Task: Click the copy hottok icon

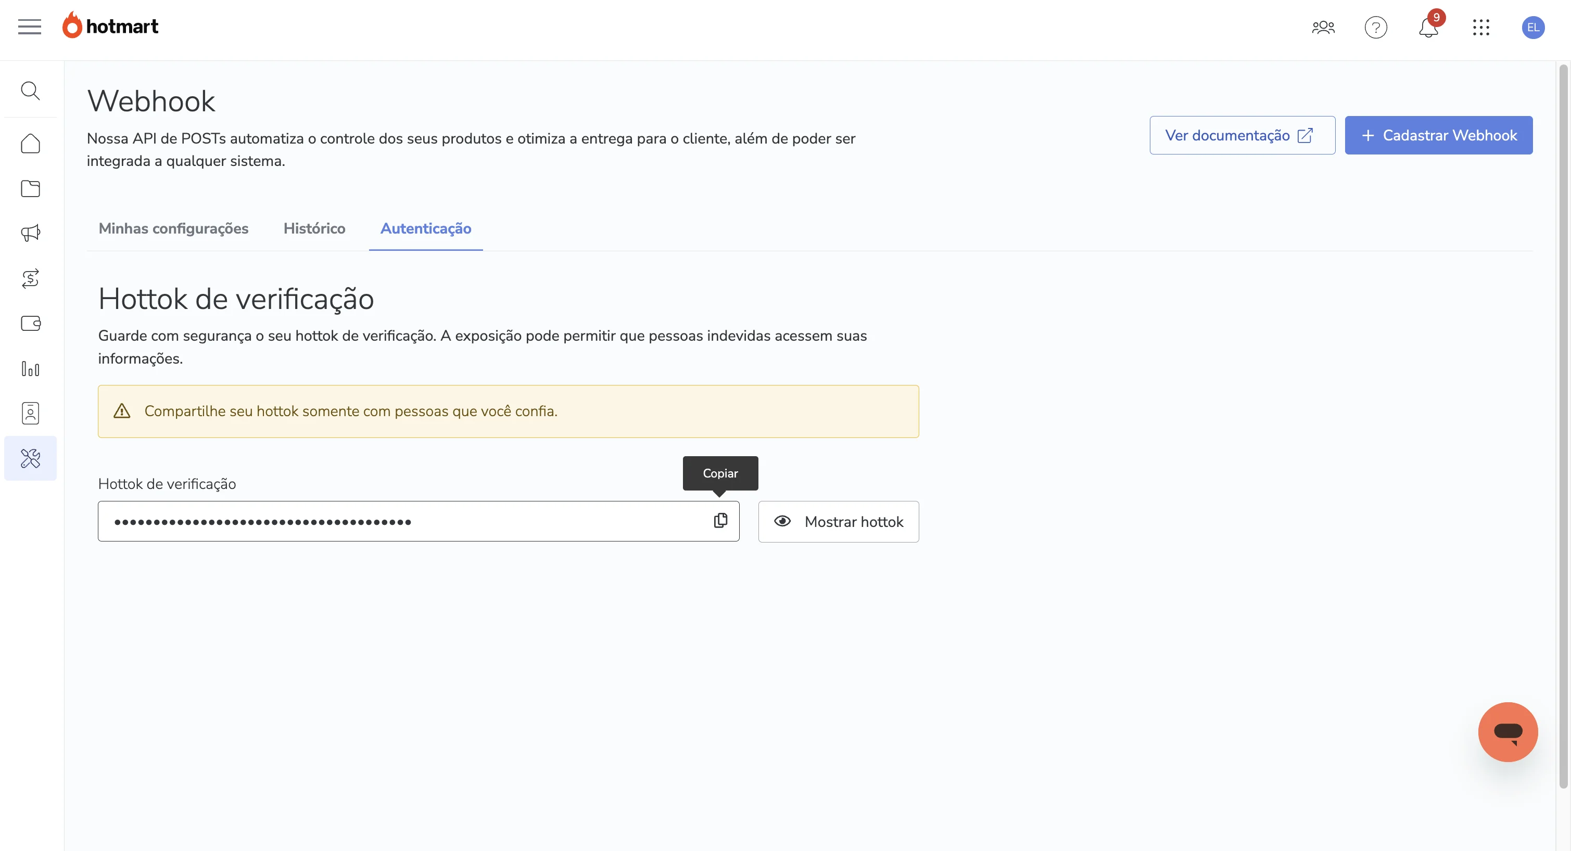Action: click(x=721, y=521)
